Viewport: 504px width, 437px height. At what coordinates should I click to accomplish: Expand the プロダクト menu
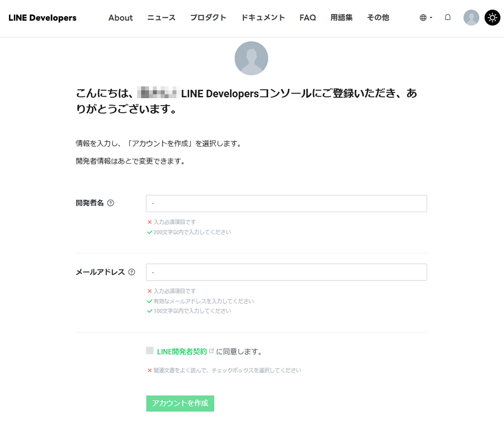coord(208,17)
